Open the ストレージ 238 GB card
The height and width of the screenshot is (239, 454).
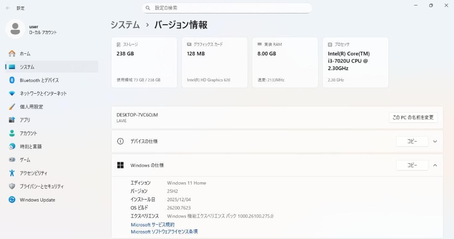pyautogui.click(x=144, y=62)
